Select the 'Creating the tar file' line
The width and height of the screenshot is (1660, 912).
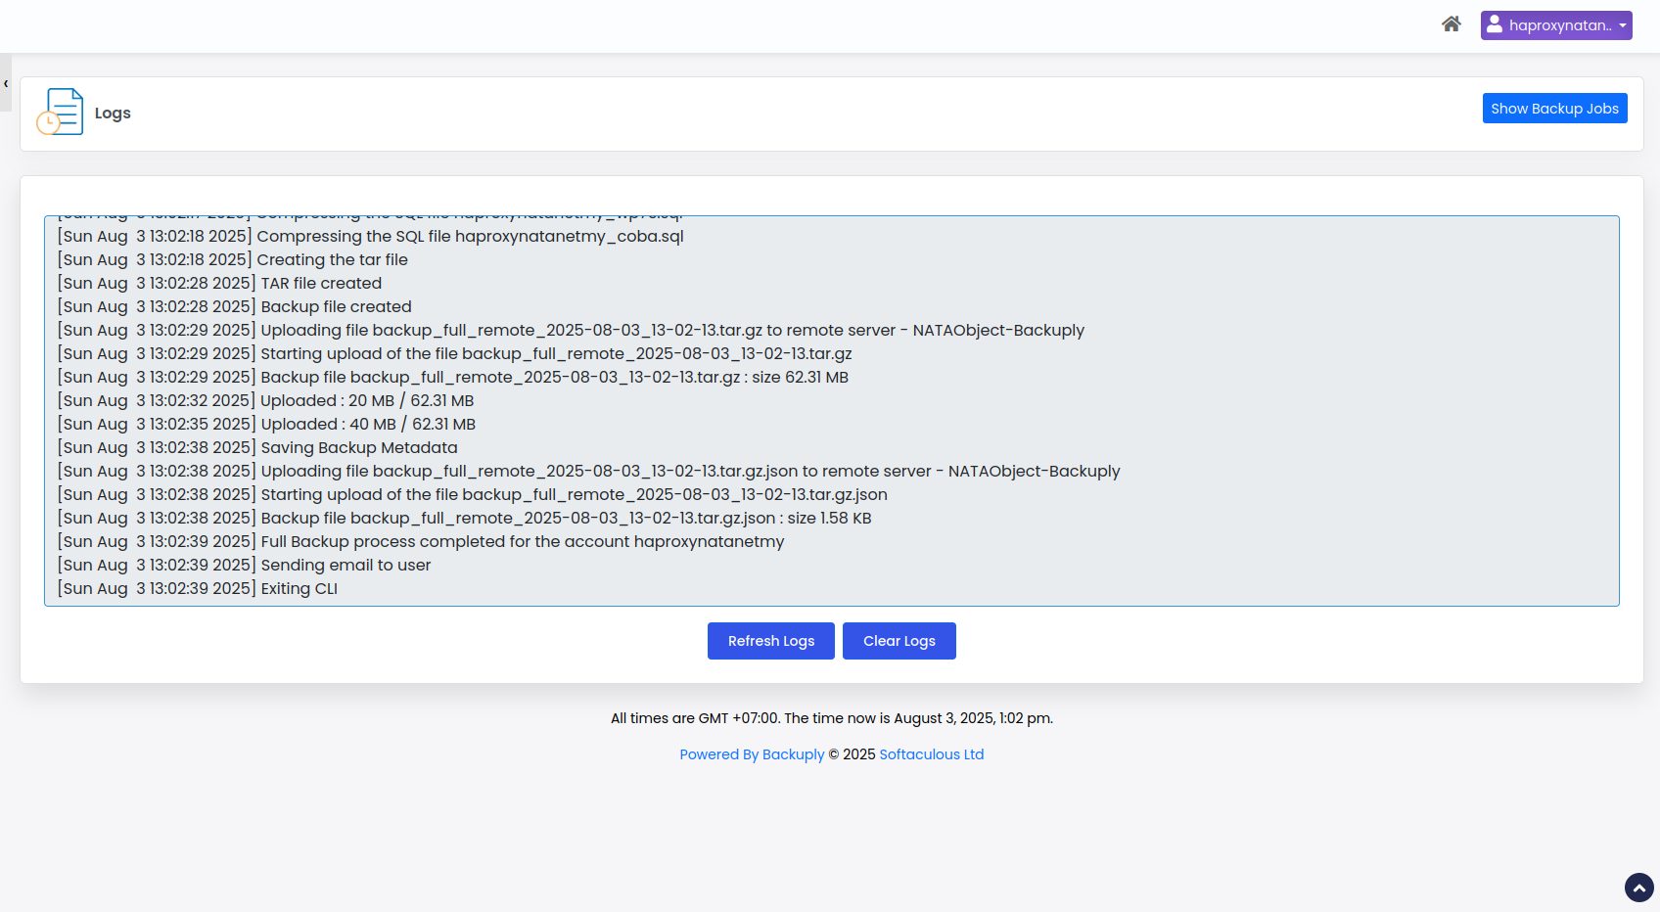pos(233,259)
